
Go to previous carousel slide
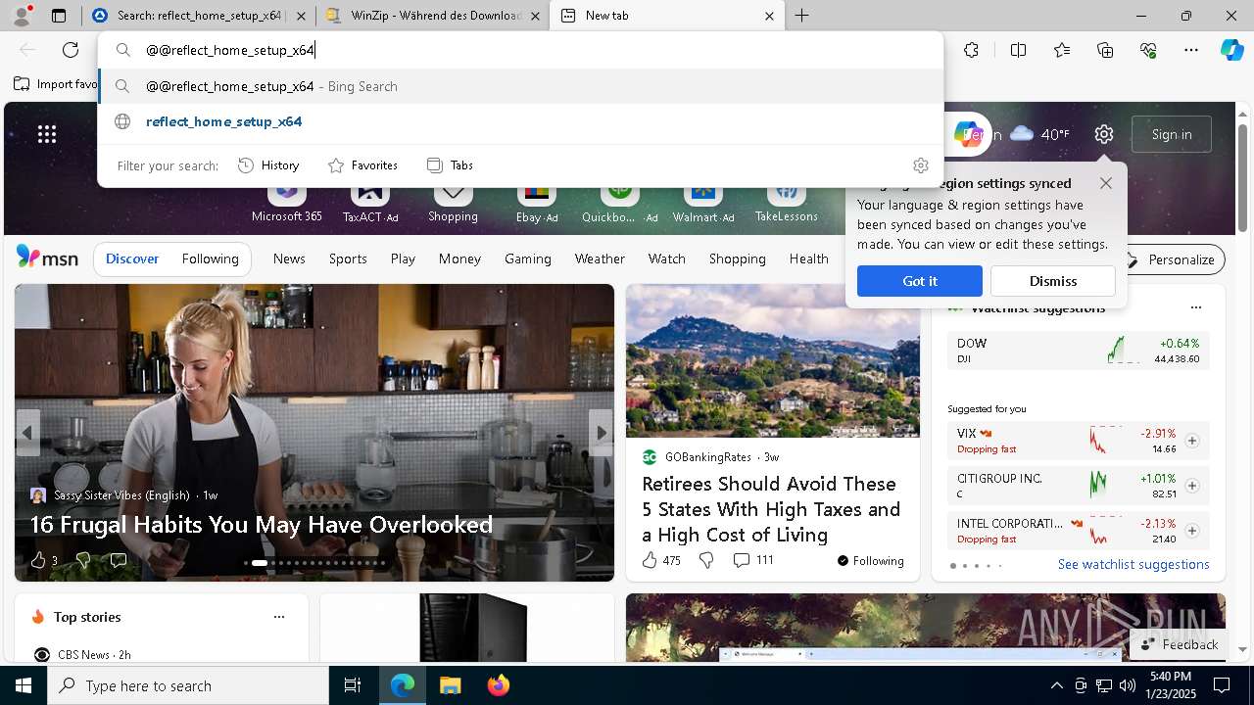point(27,432)
